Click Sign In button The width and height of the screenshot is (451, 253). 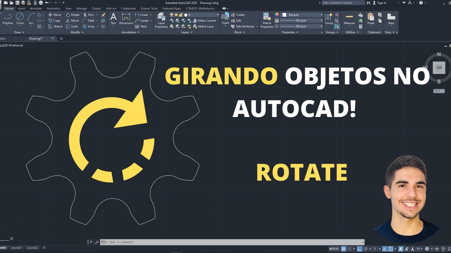point(380,3)
